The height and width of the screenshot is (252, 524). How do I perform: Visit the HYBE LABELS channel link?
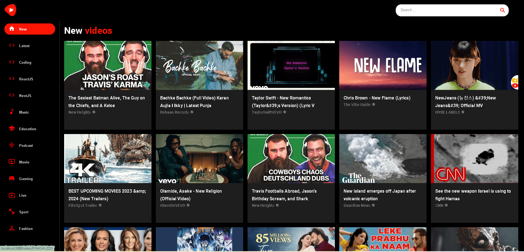click(x=448, y=112)
